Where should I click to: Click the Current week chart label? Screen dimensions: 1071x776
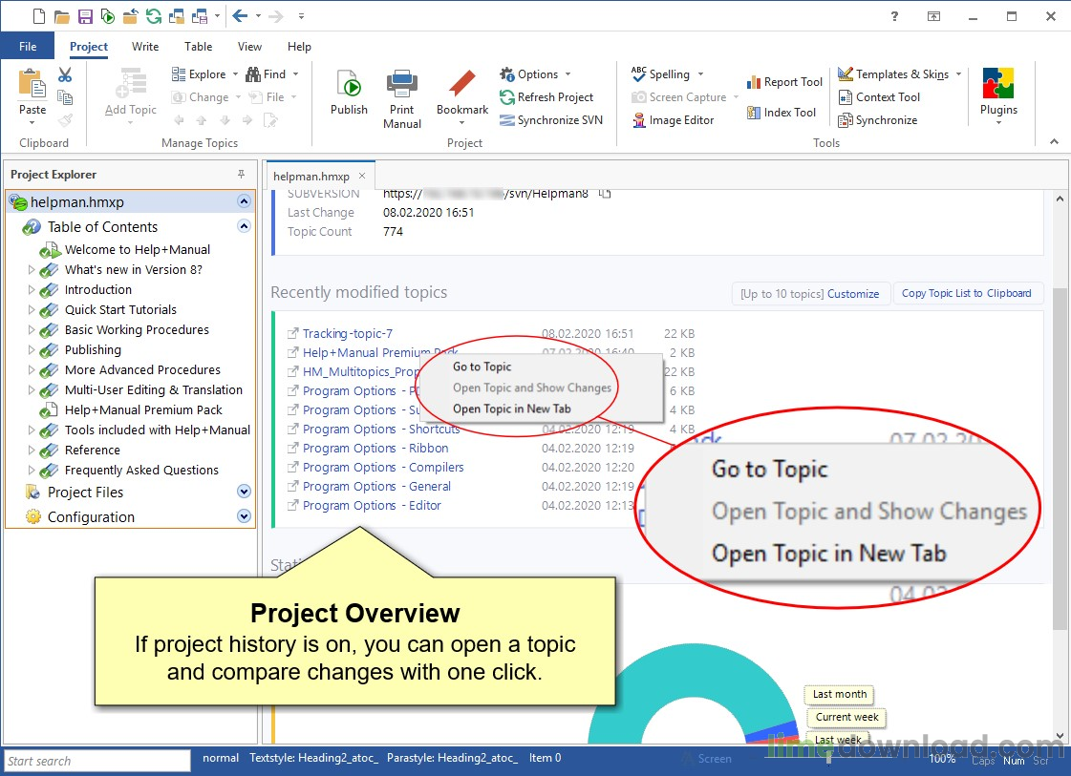coord(847,717)
